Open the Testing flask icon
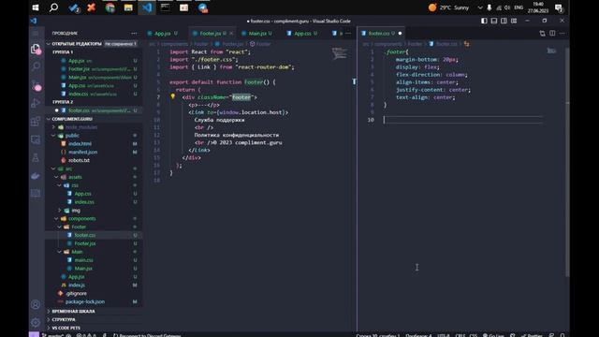Screen dimensions: 599x337 pyautogui.click(x=36, y=157)
